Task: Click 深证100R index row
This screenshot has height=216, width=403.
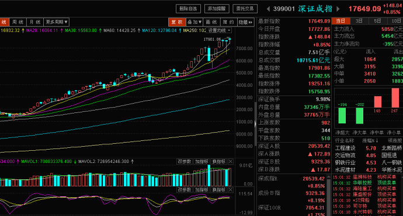Action: pos(292,211)
